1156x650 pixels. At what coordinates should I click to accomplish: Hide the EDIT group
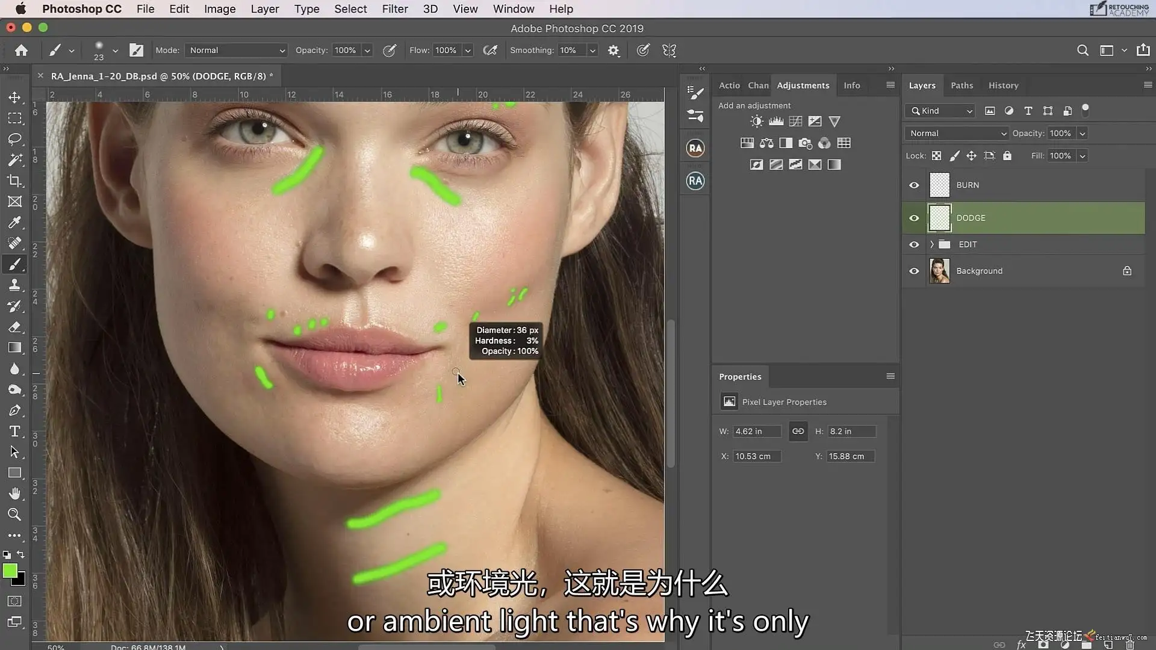[914, 244]
